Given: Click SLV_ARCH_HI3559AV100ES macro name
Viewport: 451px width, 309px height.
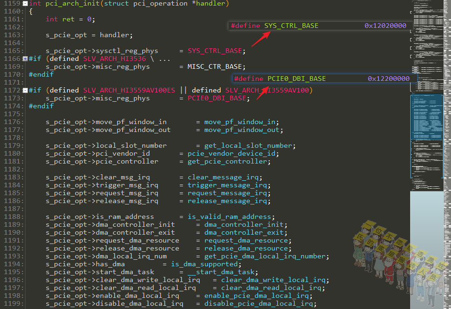Looking at the screenshot, I should [129, 90].
